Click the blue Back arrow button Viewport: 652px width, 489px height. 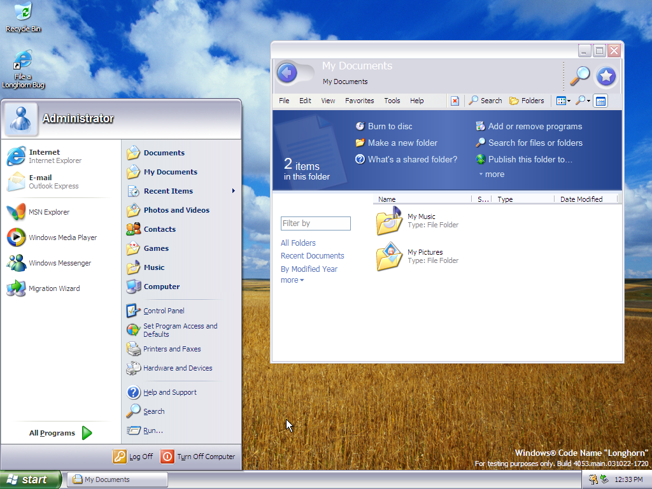(288, 73)
